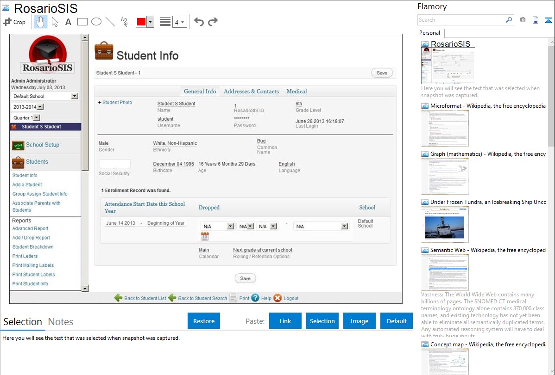Select the straight line tool

(x=110, y=22)
